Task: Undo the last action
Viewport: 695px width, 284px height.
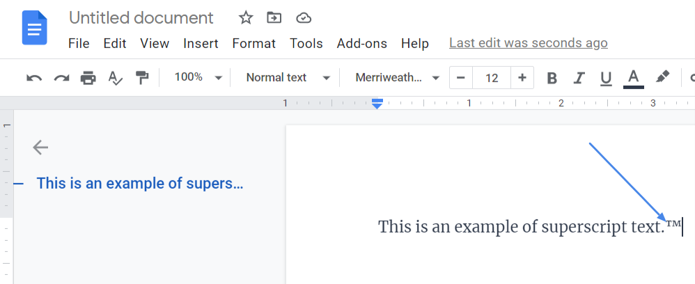Action: (x=34, y=78)
